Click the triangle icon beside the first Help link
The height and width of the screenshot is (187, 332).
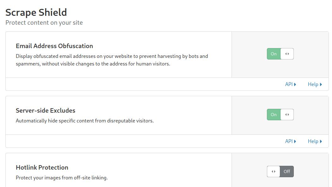point(321,84)
